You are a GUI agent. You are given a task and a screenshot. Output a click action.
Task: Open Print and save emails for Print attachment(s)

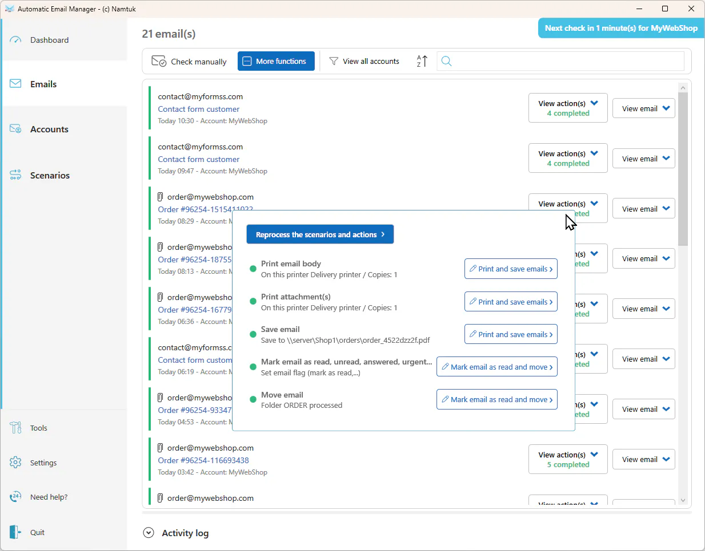[x=511, y=302]
